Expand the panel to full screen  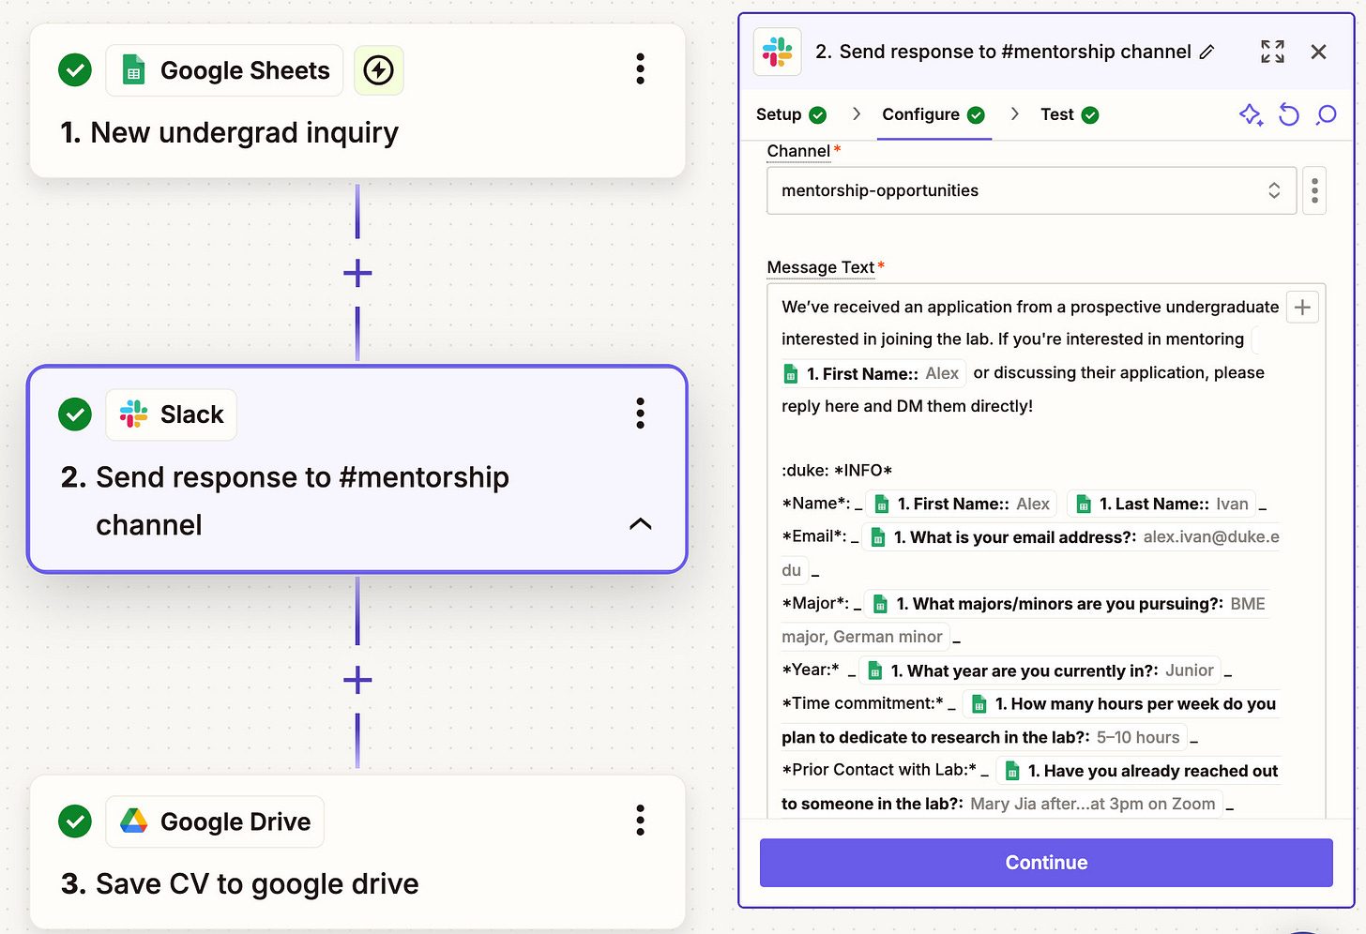(x=1272, y=52)
